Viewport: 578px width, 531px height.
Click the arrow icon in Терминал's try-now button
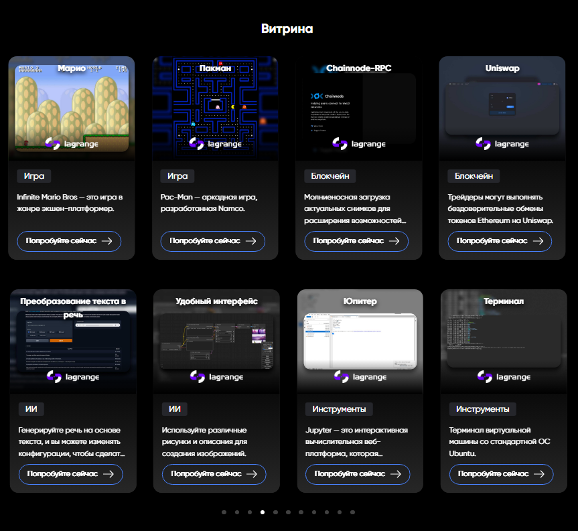(x=538, y=474)
